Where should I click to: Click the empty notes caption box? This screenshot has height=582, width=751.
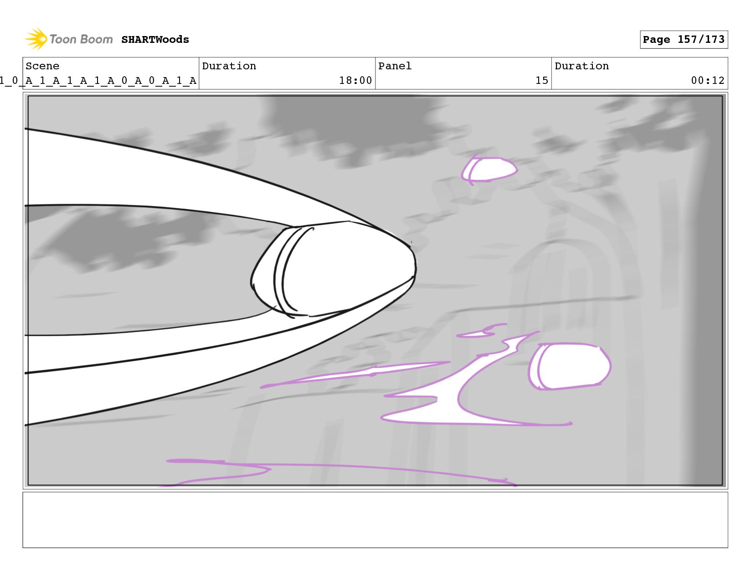click(375, 520)
